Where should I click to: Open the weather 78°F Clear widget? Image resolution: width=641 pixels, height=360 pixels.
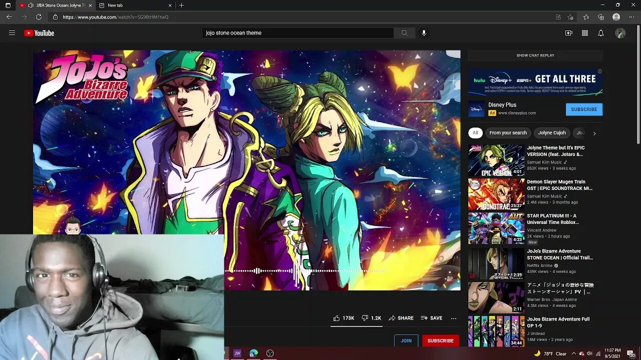(550, 353)
